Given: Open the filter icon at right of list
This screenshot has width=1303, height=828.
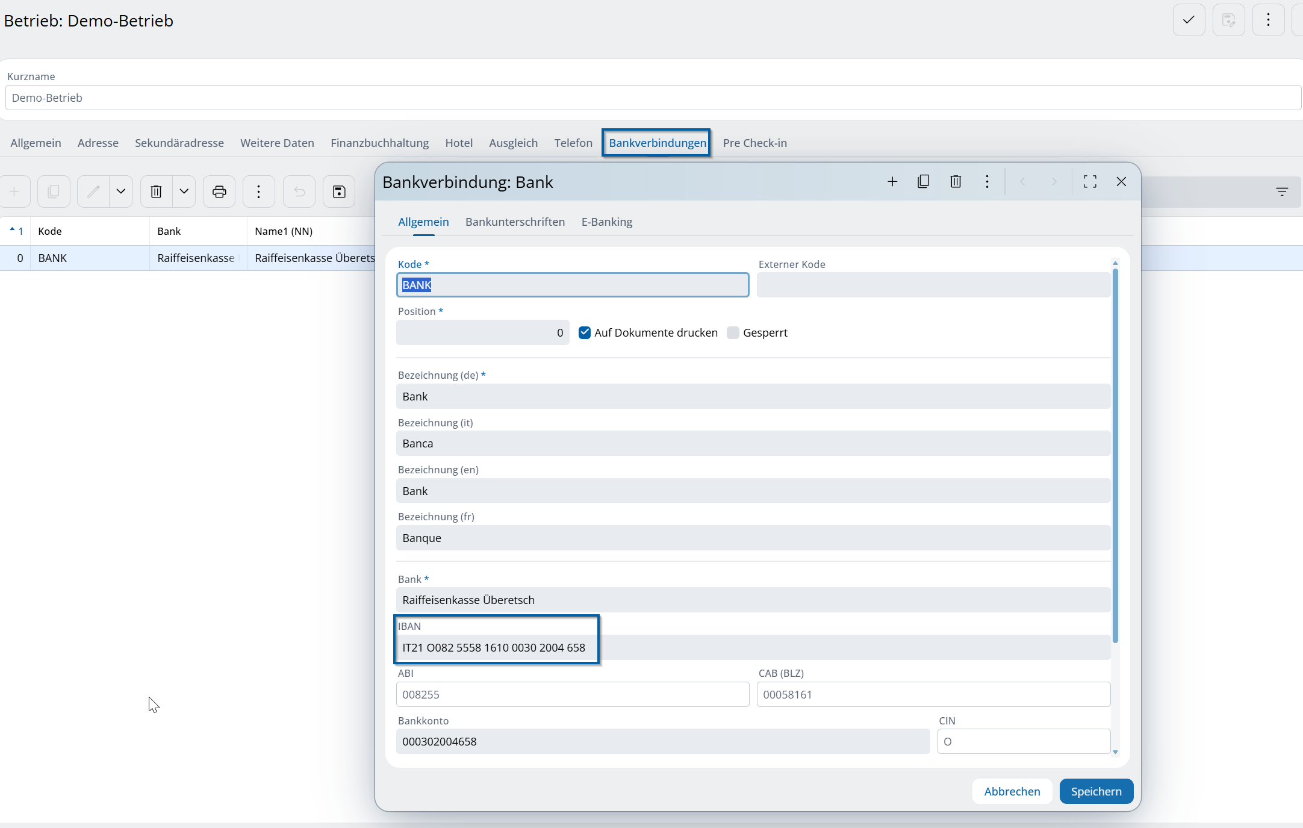Looking at the screenshot, I should (x=1282, y=191).
